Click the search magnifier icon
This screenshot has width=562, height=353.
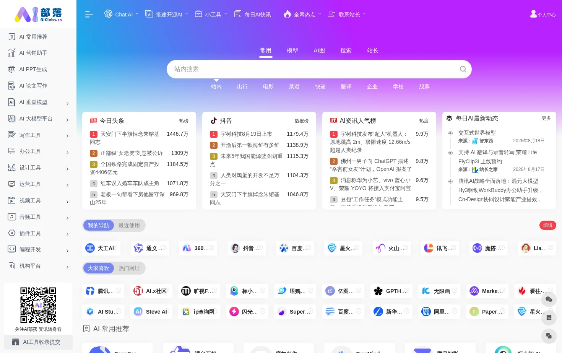tap(463, 69)
